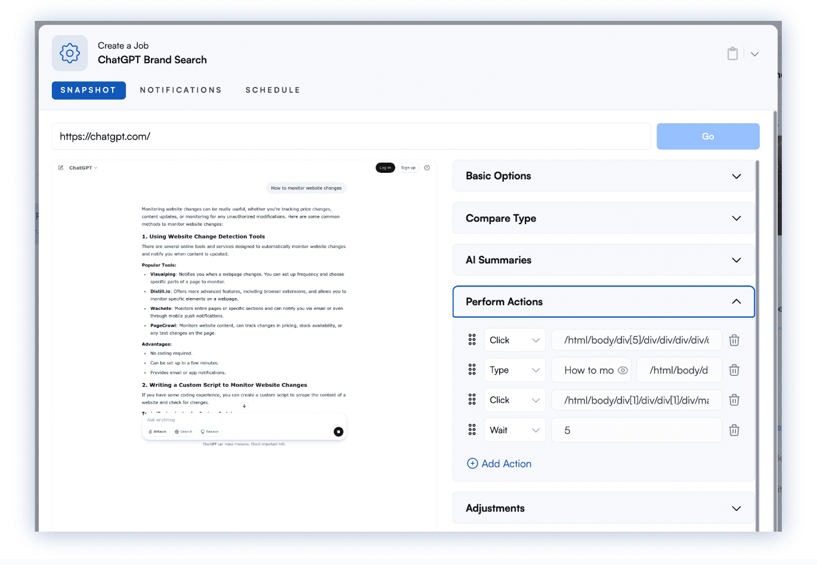Open the Type action dropdown

click(515, 370)
